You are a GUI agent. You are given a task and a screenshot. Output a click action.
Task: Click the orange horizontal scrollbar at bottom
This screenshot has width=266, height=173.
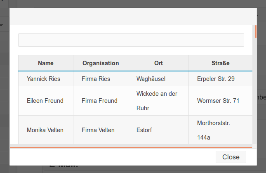pyautogui.click(x=131, y=147)
